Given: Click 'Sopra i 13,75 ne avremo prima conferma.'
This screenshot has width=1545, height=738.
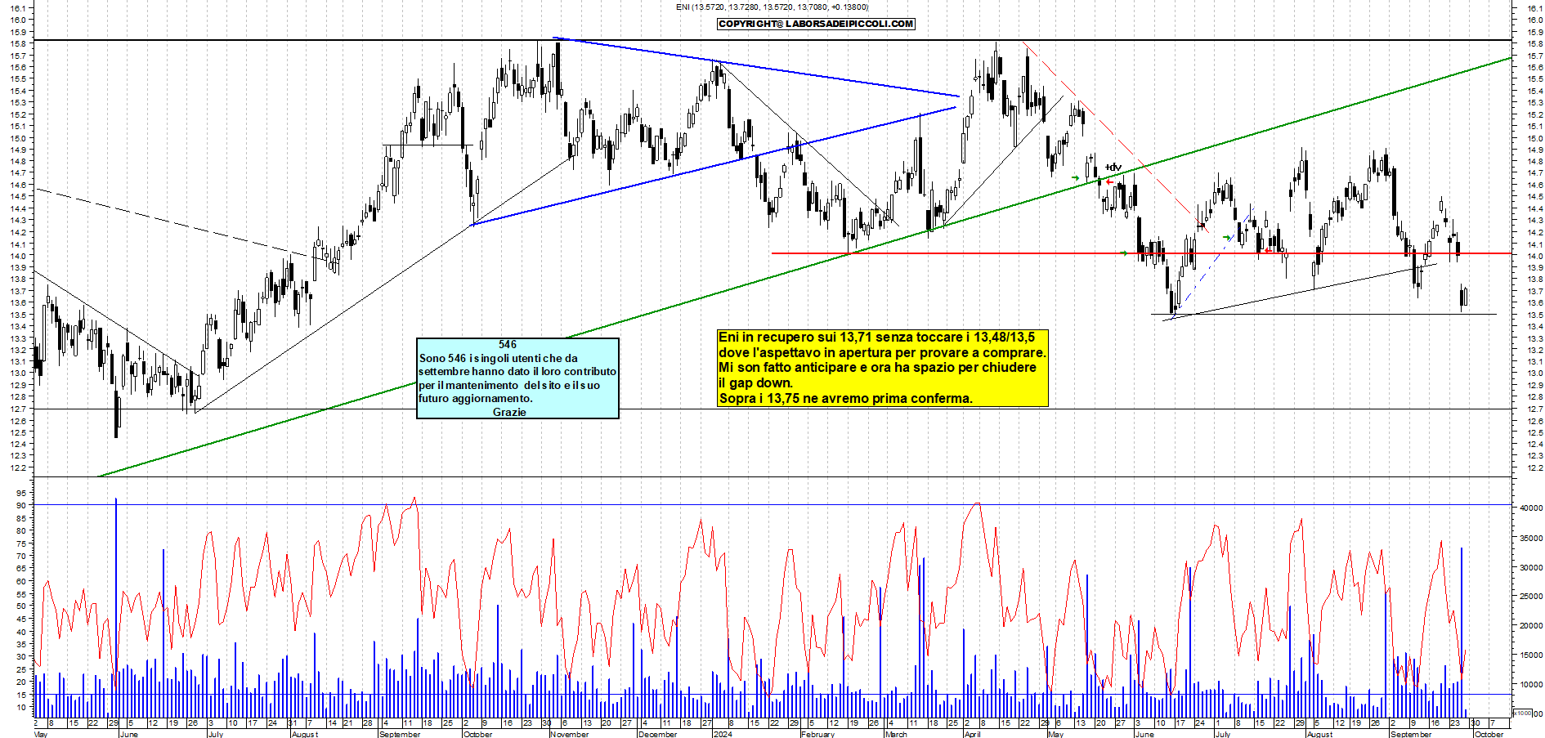Looking at the screenshot, I should click(x=845, y=399).
